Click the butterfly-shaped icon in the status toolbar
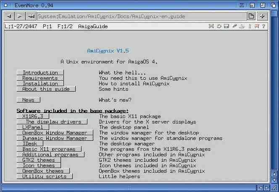279x192 pixels. (211, 26)
